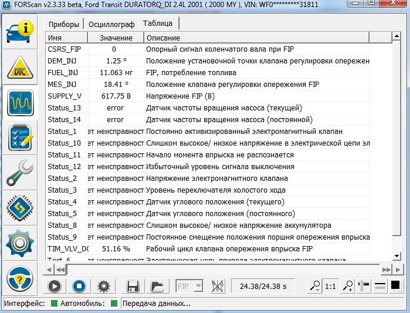Viewport: 410px width, 313px height.
Task: Click the Передача данных status text
Action: pos(157,304)
